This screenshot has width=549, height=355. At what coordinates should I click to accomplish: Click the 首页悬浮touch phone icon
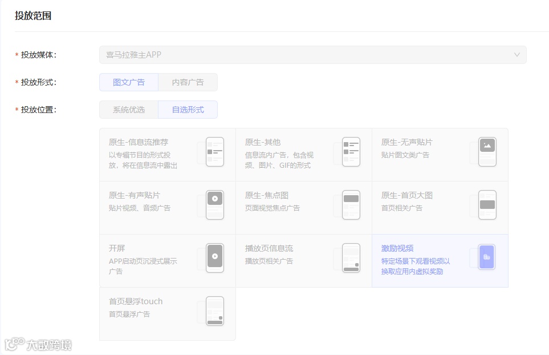tap(214, 311)
